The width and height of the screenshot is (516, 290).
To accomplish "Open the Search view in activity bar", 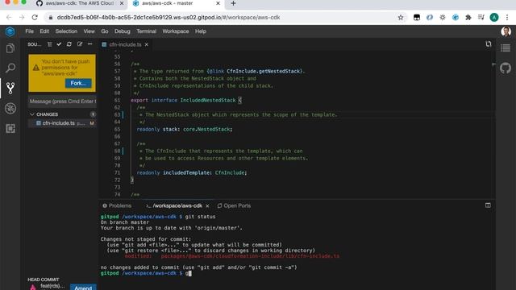I will pos(10,68).
